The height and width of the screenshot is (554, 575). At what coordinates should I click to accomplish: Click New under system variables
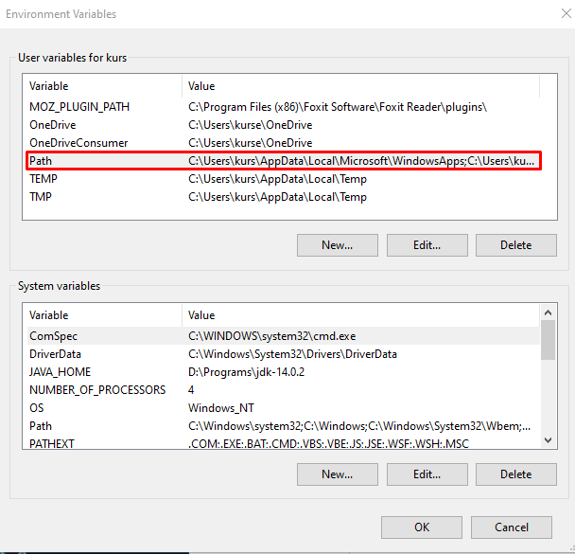pos(338,474)
